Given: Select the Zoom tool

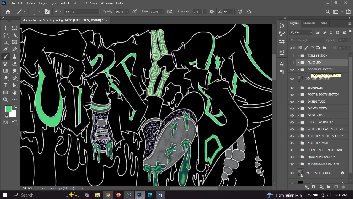Looking at the screenshot, I should point(6,100).
